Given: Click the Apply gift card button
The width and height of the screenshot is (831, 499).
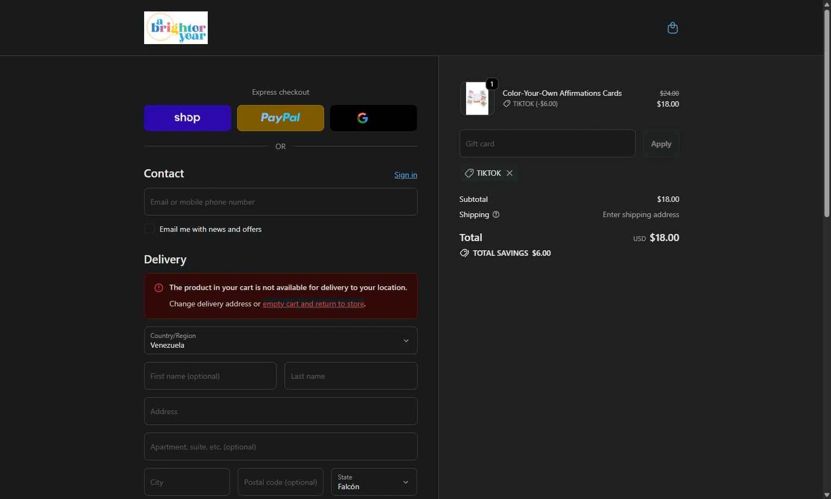Looking at the screenshot, I should pos(661,144).
